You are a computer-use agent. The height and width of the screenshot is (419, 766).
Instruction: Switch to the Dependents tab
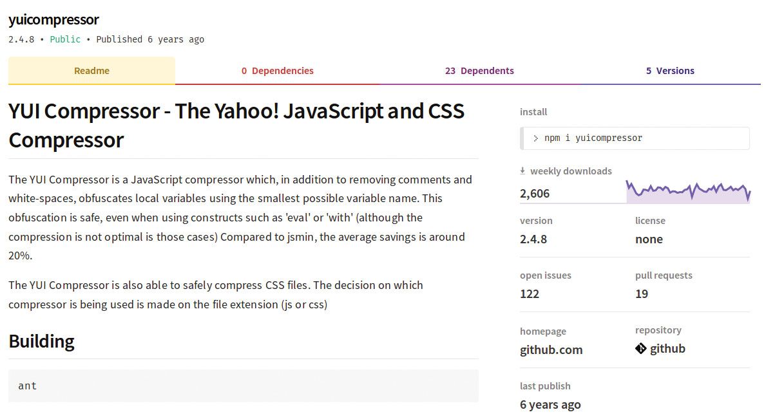pyautogui.click(x=479, y=70)
